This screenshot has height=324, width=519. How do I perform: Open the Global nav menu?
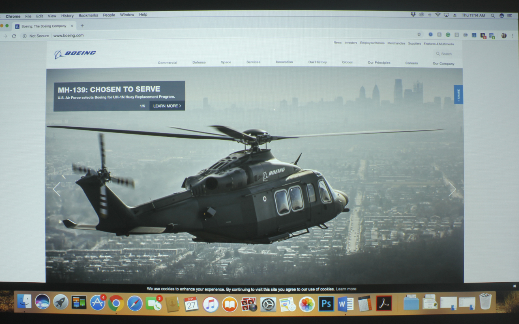(347, 62)
